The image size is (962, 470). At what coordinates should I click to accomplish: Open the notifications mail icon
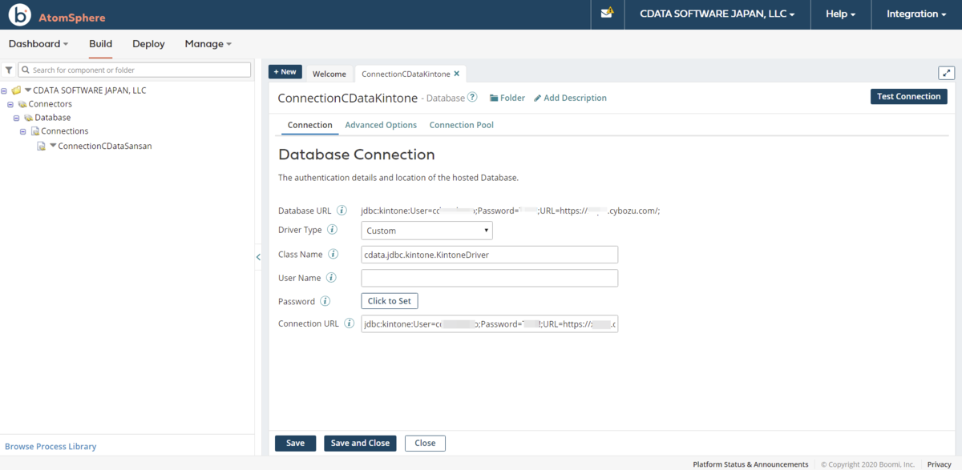point(607,14)
